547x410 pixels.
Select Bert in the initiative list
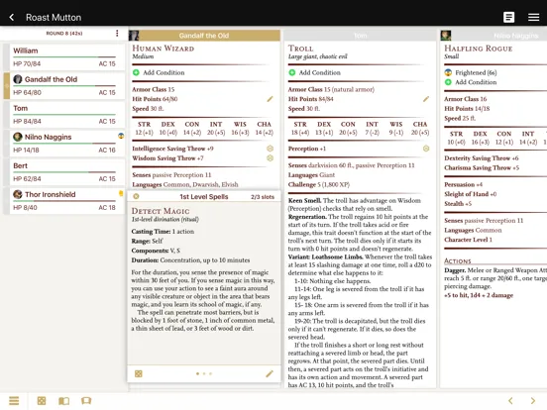pos(64,172)
